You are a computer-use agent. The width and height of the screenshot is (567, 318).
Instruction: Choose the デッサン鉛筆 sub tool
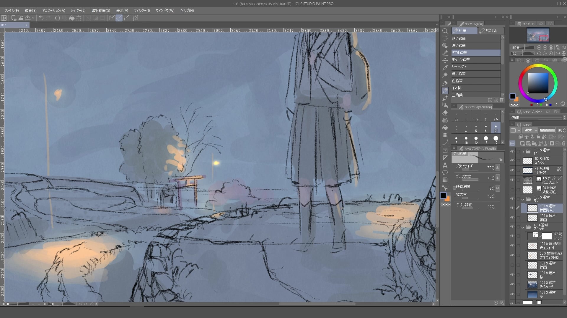(476, 60)
